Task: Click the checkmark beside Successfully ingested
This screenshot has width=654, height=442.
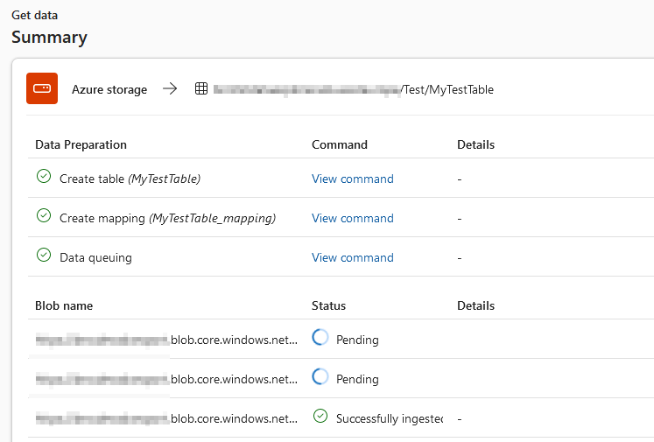Action: 320,417
